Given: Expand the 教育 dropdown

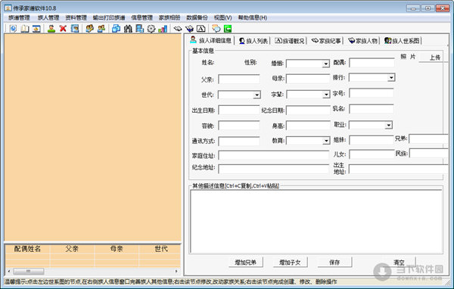Looking at the screenshot, I should click(x=326, y=141).
